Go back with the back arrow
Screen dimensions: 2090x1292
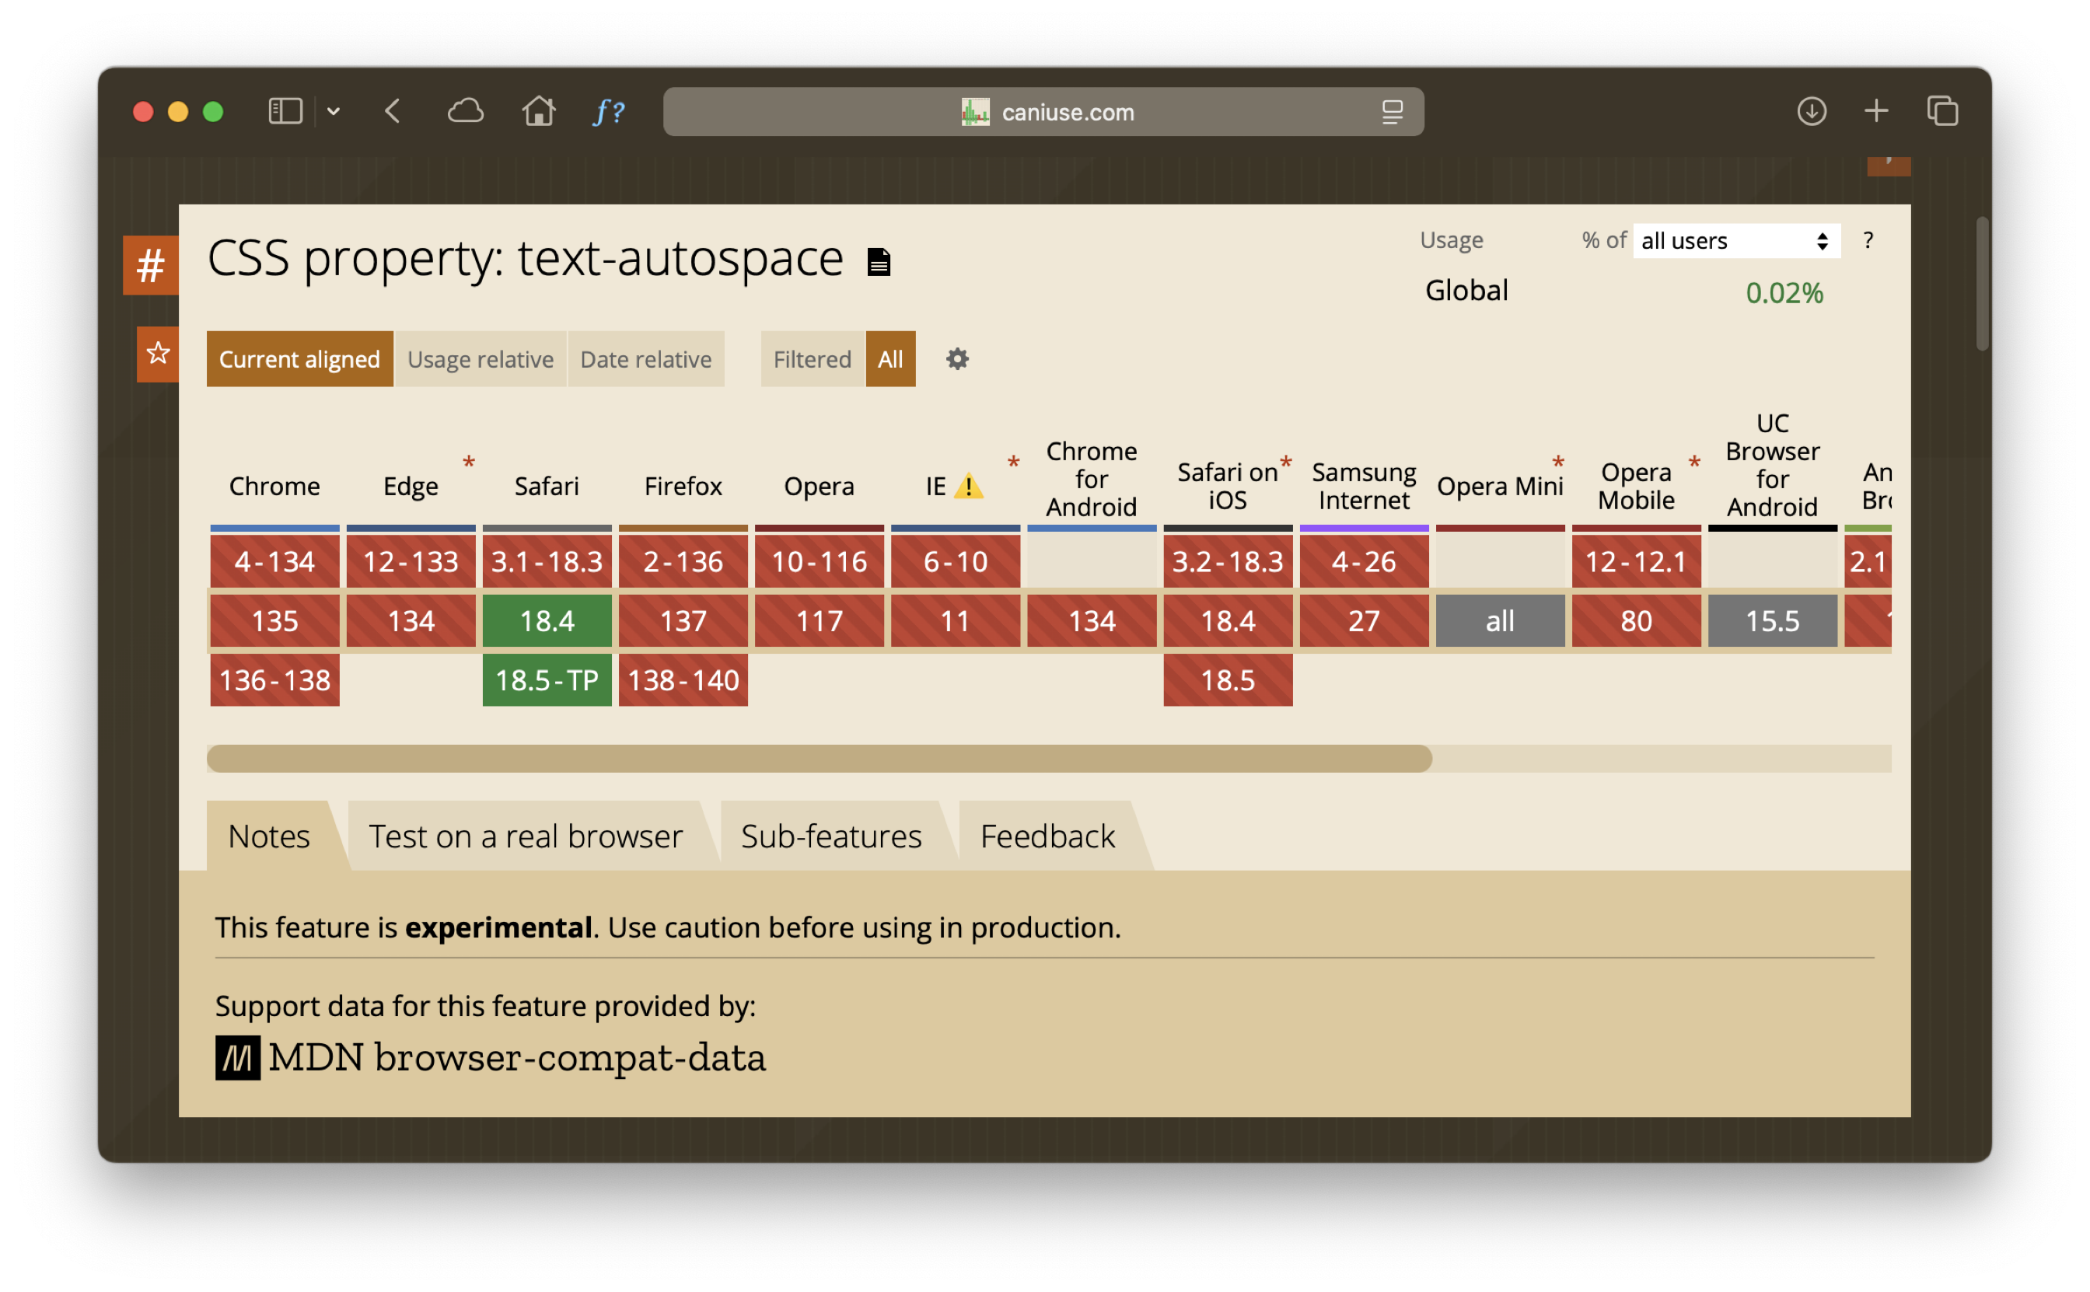pyautogui.click(x=392, y=111)
